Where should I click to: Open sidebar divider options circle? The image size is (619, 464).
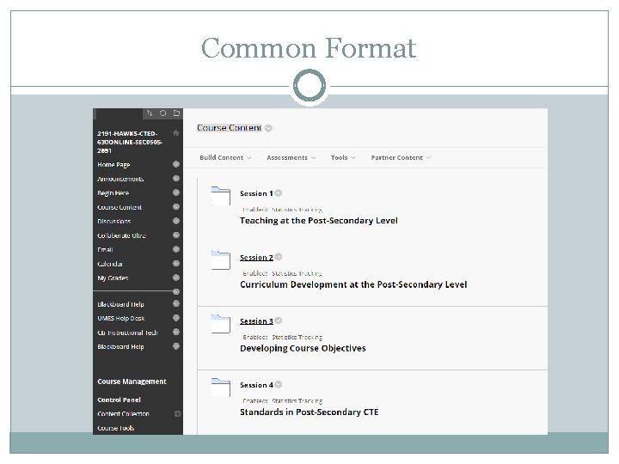[176, 292]
